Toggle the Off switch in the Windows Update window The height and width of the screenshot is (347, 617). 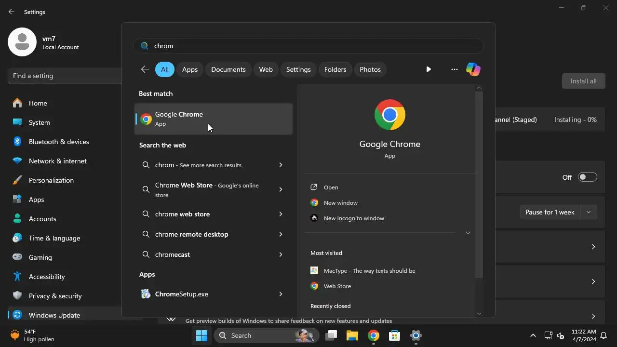588,177
